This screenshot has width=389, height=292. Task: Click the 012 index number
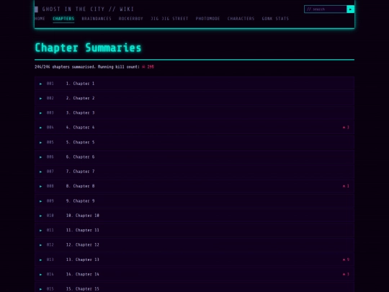tap(50, 244)
